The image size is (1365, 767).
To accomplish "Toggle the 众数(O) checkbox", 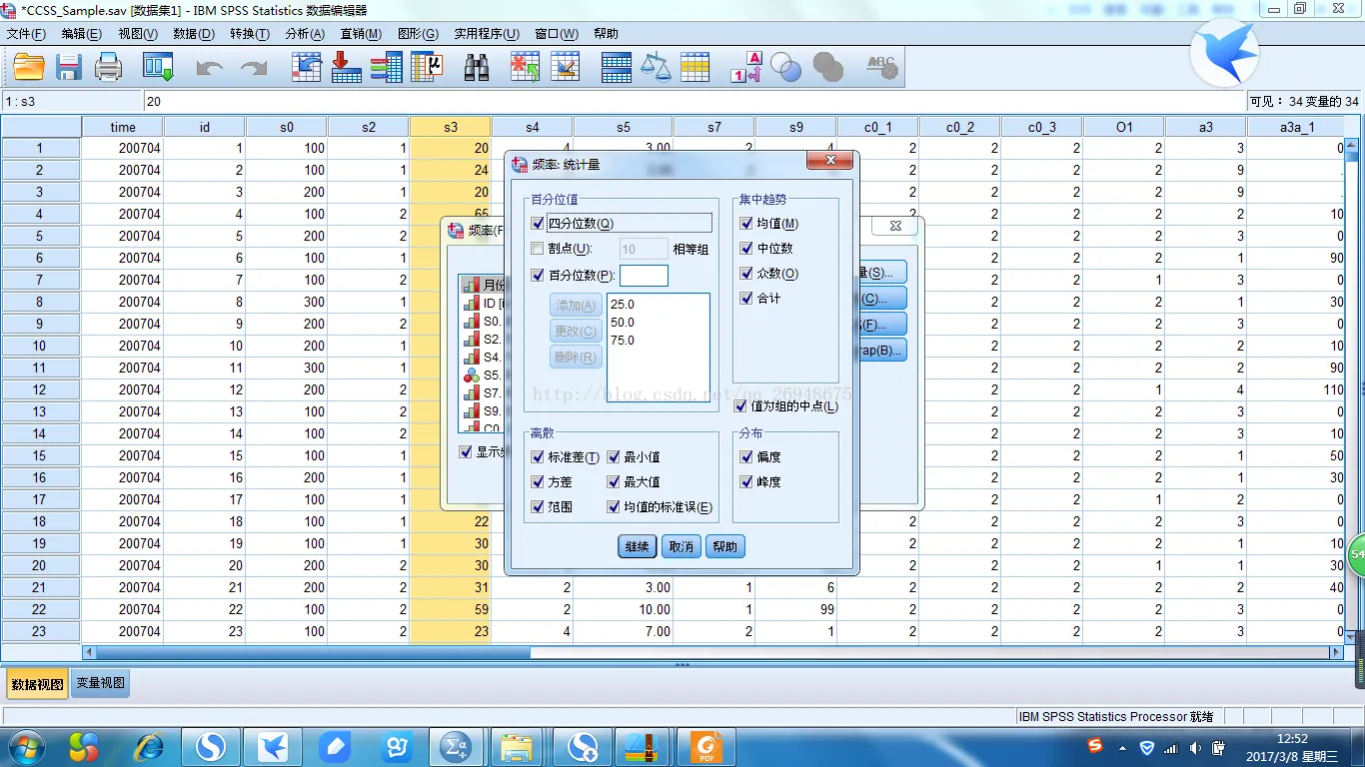I will coord(746,274).
